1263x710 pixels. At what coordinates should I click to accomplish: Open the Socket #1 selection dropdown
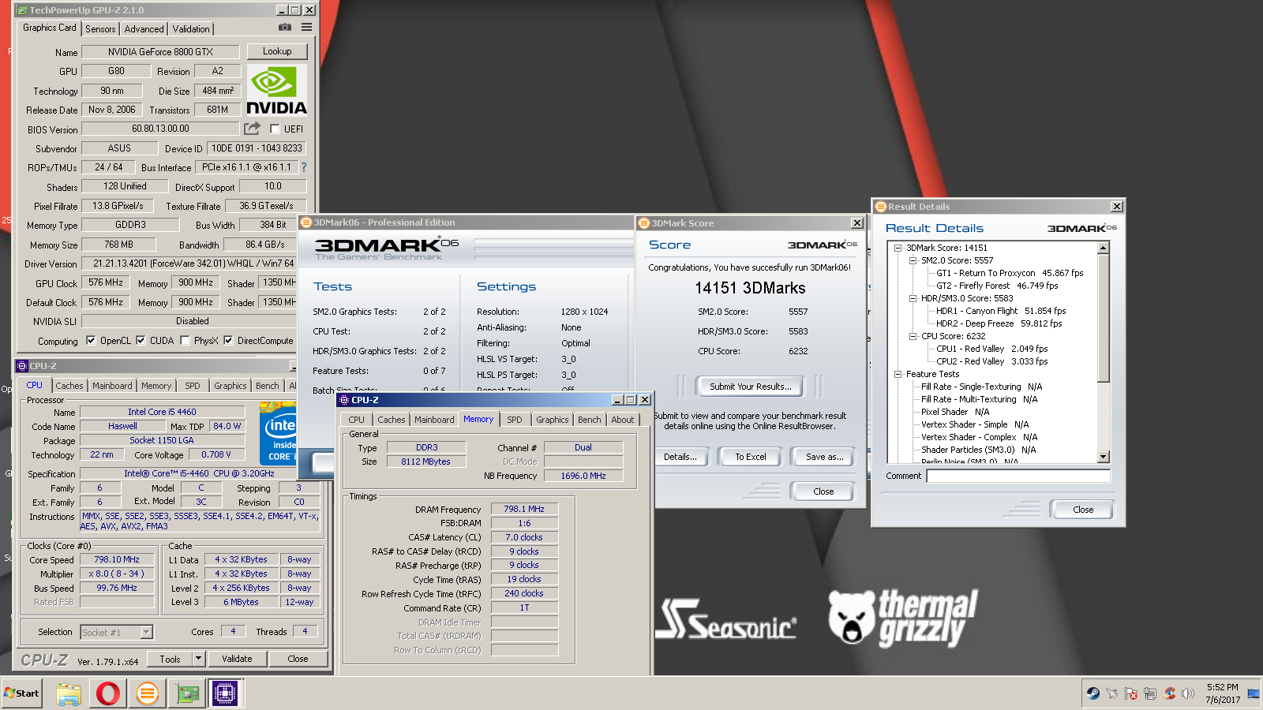coord(146,632)
